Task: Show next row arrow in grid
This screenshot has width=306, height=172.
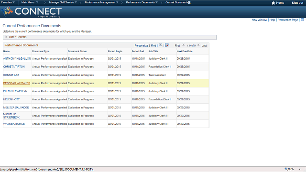Action: pyautogui.click(x=199, y=45)
